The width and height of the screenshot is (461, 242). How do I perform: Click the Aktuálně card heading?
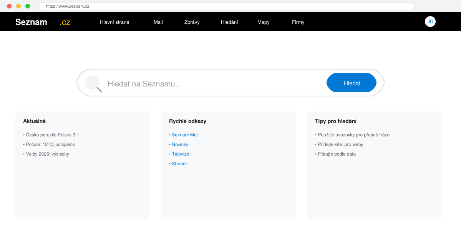[34, 121]
